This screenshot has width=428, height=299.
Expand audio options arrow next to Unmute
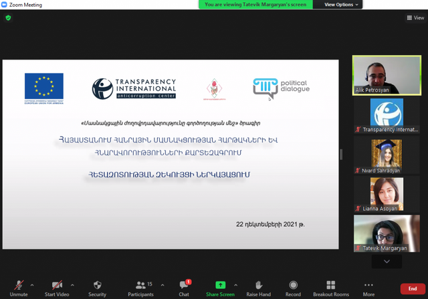32,284
